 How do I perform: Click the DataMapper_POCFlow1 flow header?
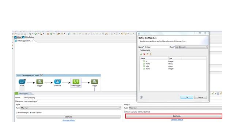point(58,75)
